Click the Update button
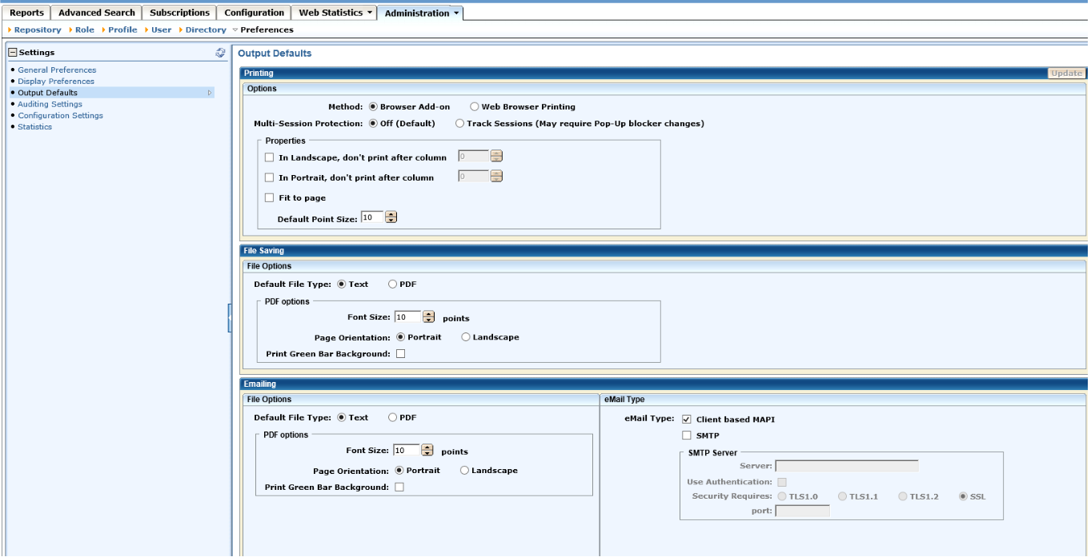 pyautogui.click(x=1066, y=74)
